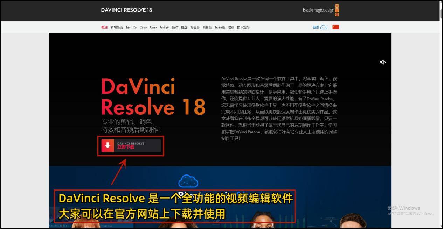Screen dimensions: 443x229
Task: Click the DAVINCI RESOLVE 18 header title
Action: (x=126, y=10)
